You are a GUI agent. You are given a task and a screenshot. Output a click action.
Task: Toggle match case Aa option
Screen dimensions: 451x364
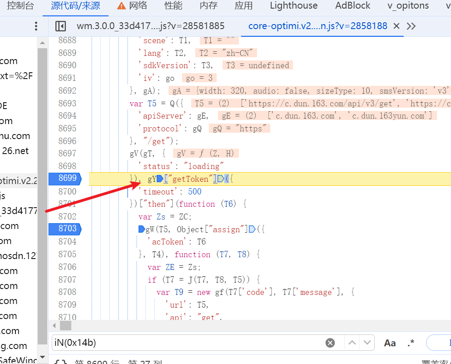pos(390,343)
